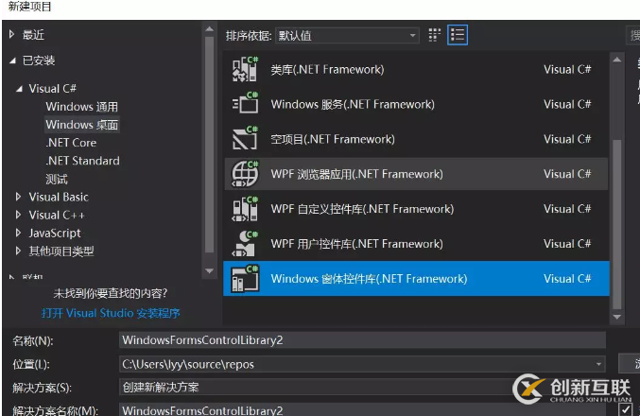
Task: Click the WPF 用户控件库 template icon
Action: click(245, 244)
